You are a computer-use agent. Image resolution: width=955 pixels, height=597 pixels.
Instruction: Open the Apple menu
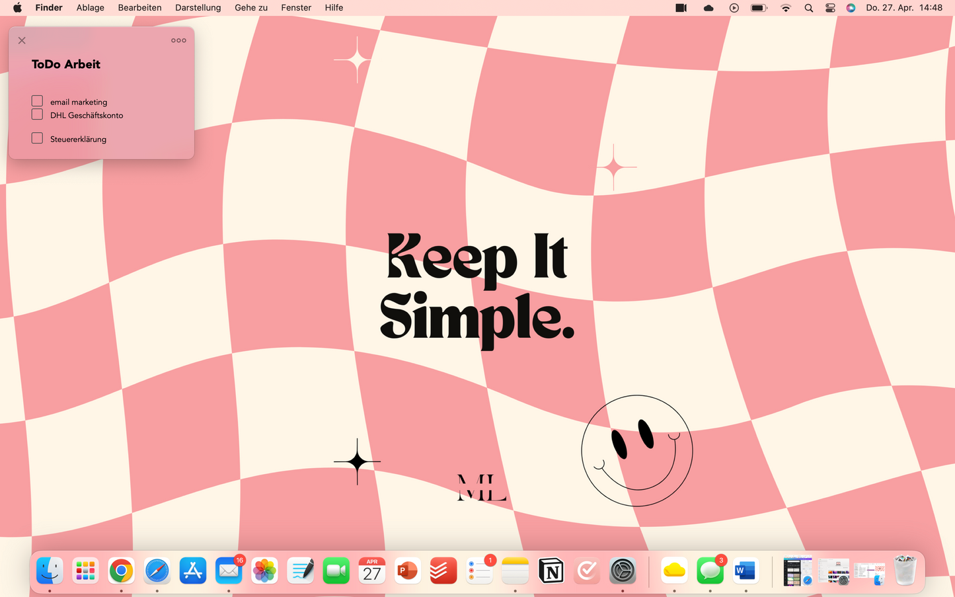click(x=17, y=8)
